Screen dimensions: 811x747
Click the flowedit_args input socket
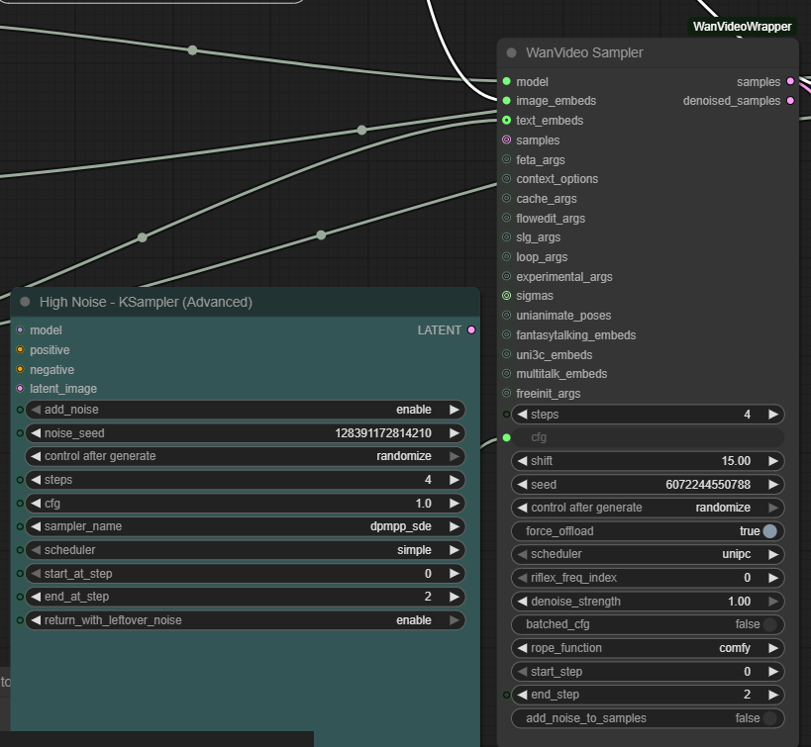(506, 218)
